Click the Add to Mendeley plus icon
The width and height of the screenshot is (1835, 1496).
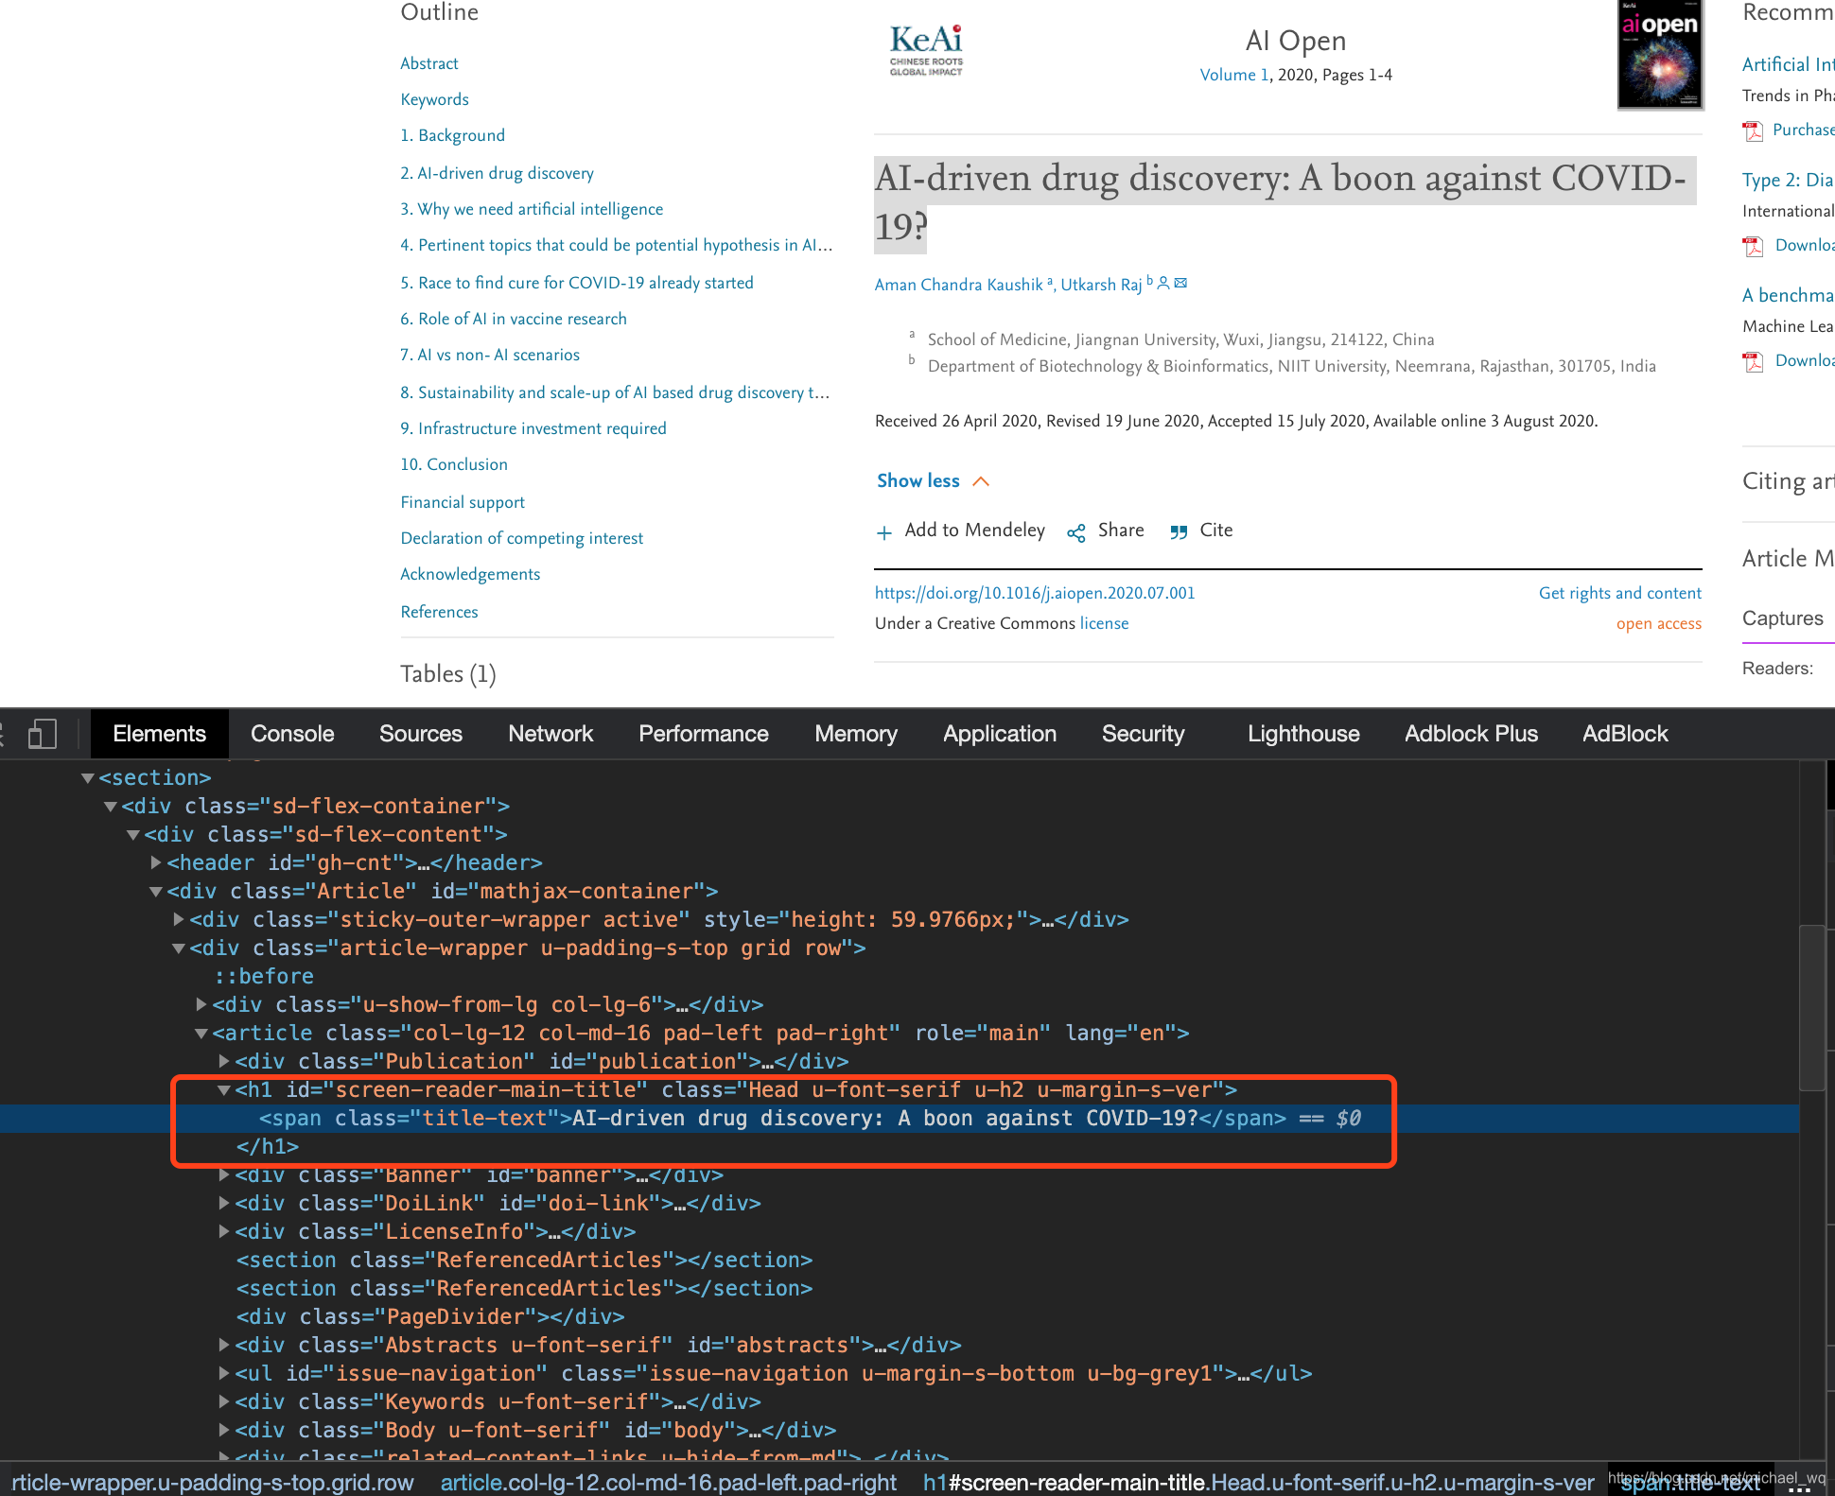[884, 532]
